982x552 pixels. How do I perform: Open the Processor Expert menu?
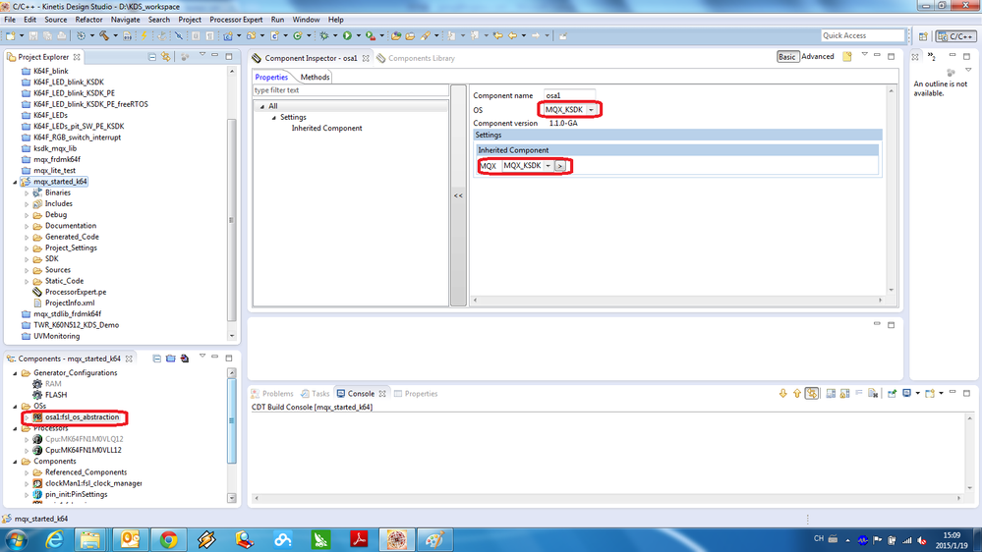point(236,20)
